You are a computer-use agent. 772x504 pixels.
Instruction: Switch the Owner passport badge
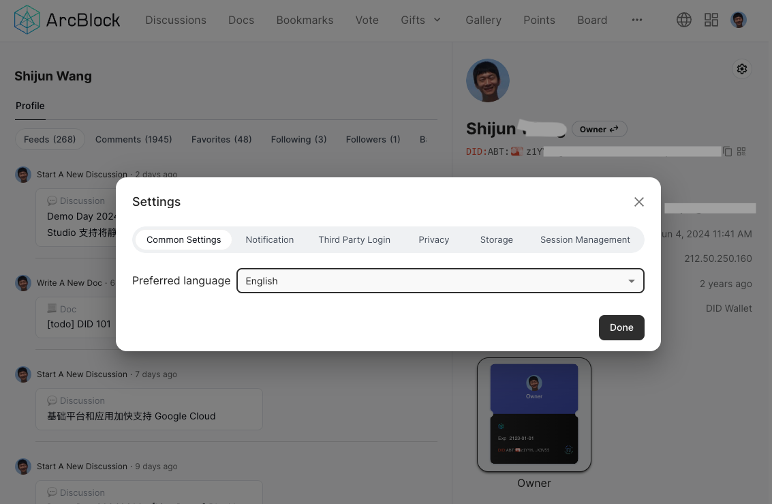click(599, 129)
